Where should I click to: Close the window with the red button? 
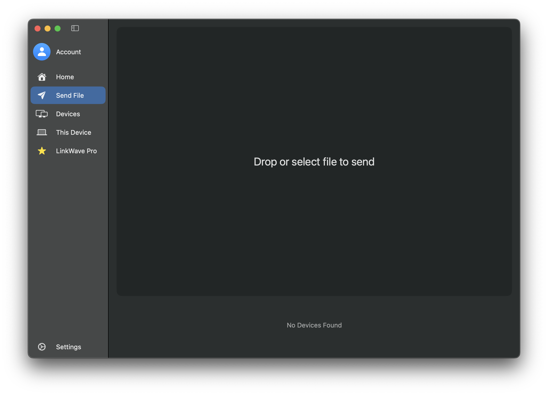(38, 28)
